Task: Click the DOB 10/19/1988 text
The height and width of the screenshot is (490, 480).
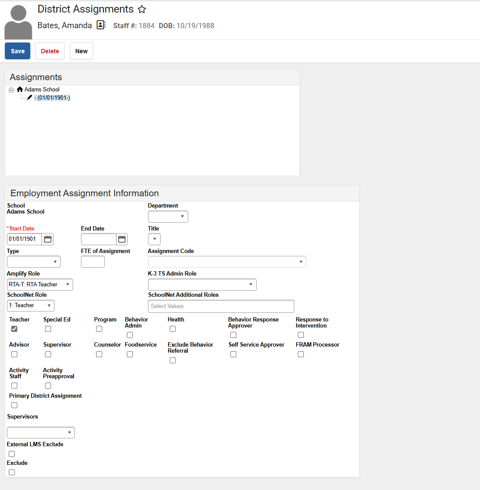Action: click(187, 26)
